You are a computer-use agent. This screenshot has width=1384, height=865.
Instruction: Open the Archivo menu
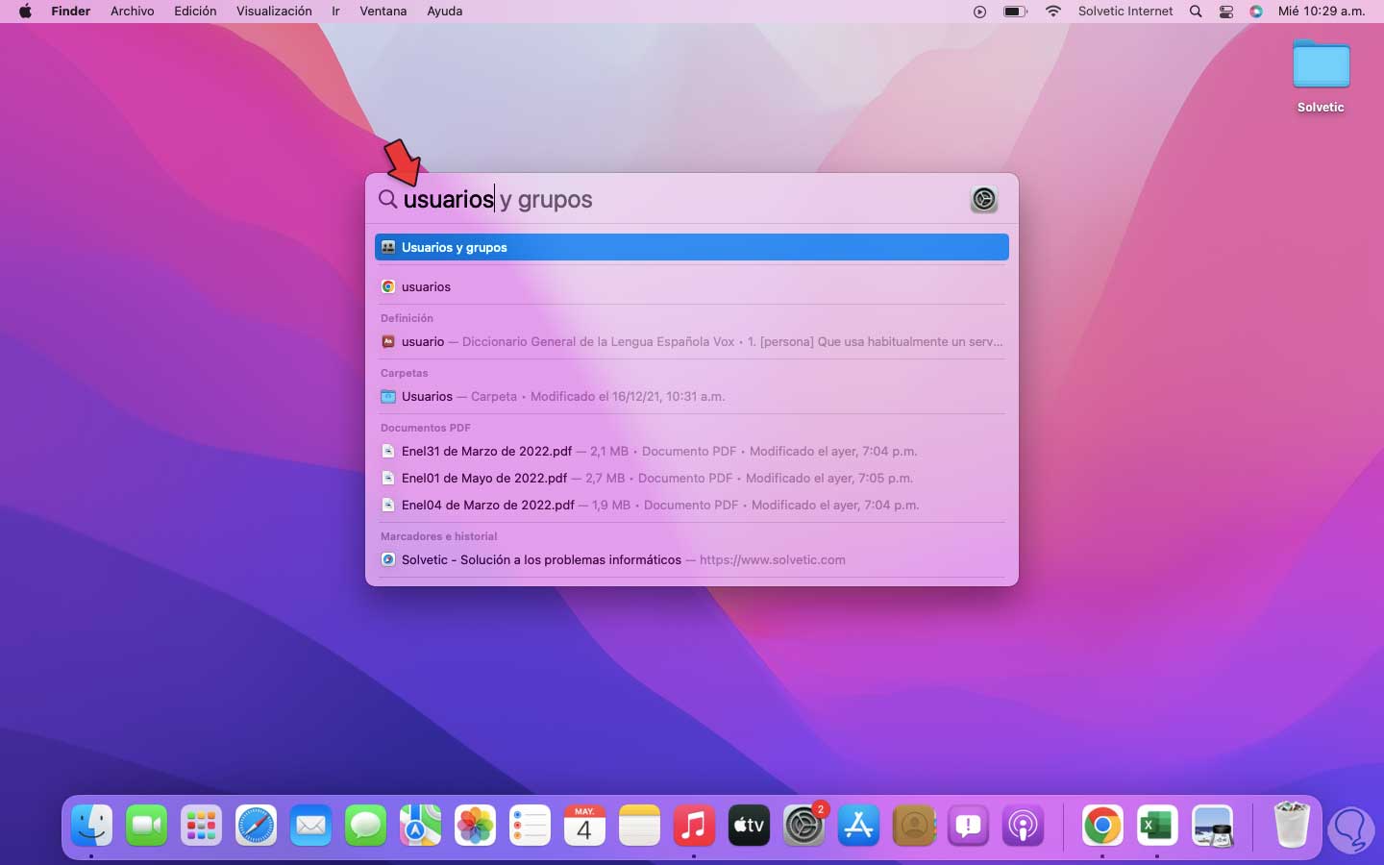(x=133, y=12)
